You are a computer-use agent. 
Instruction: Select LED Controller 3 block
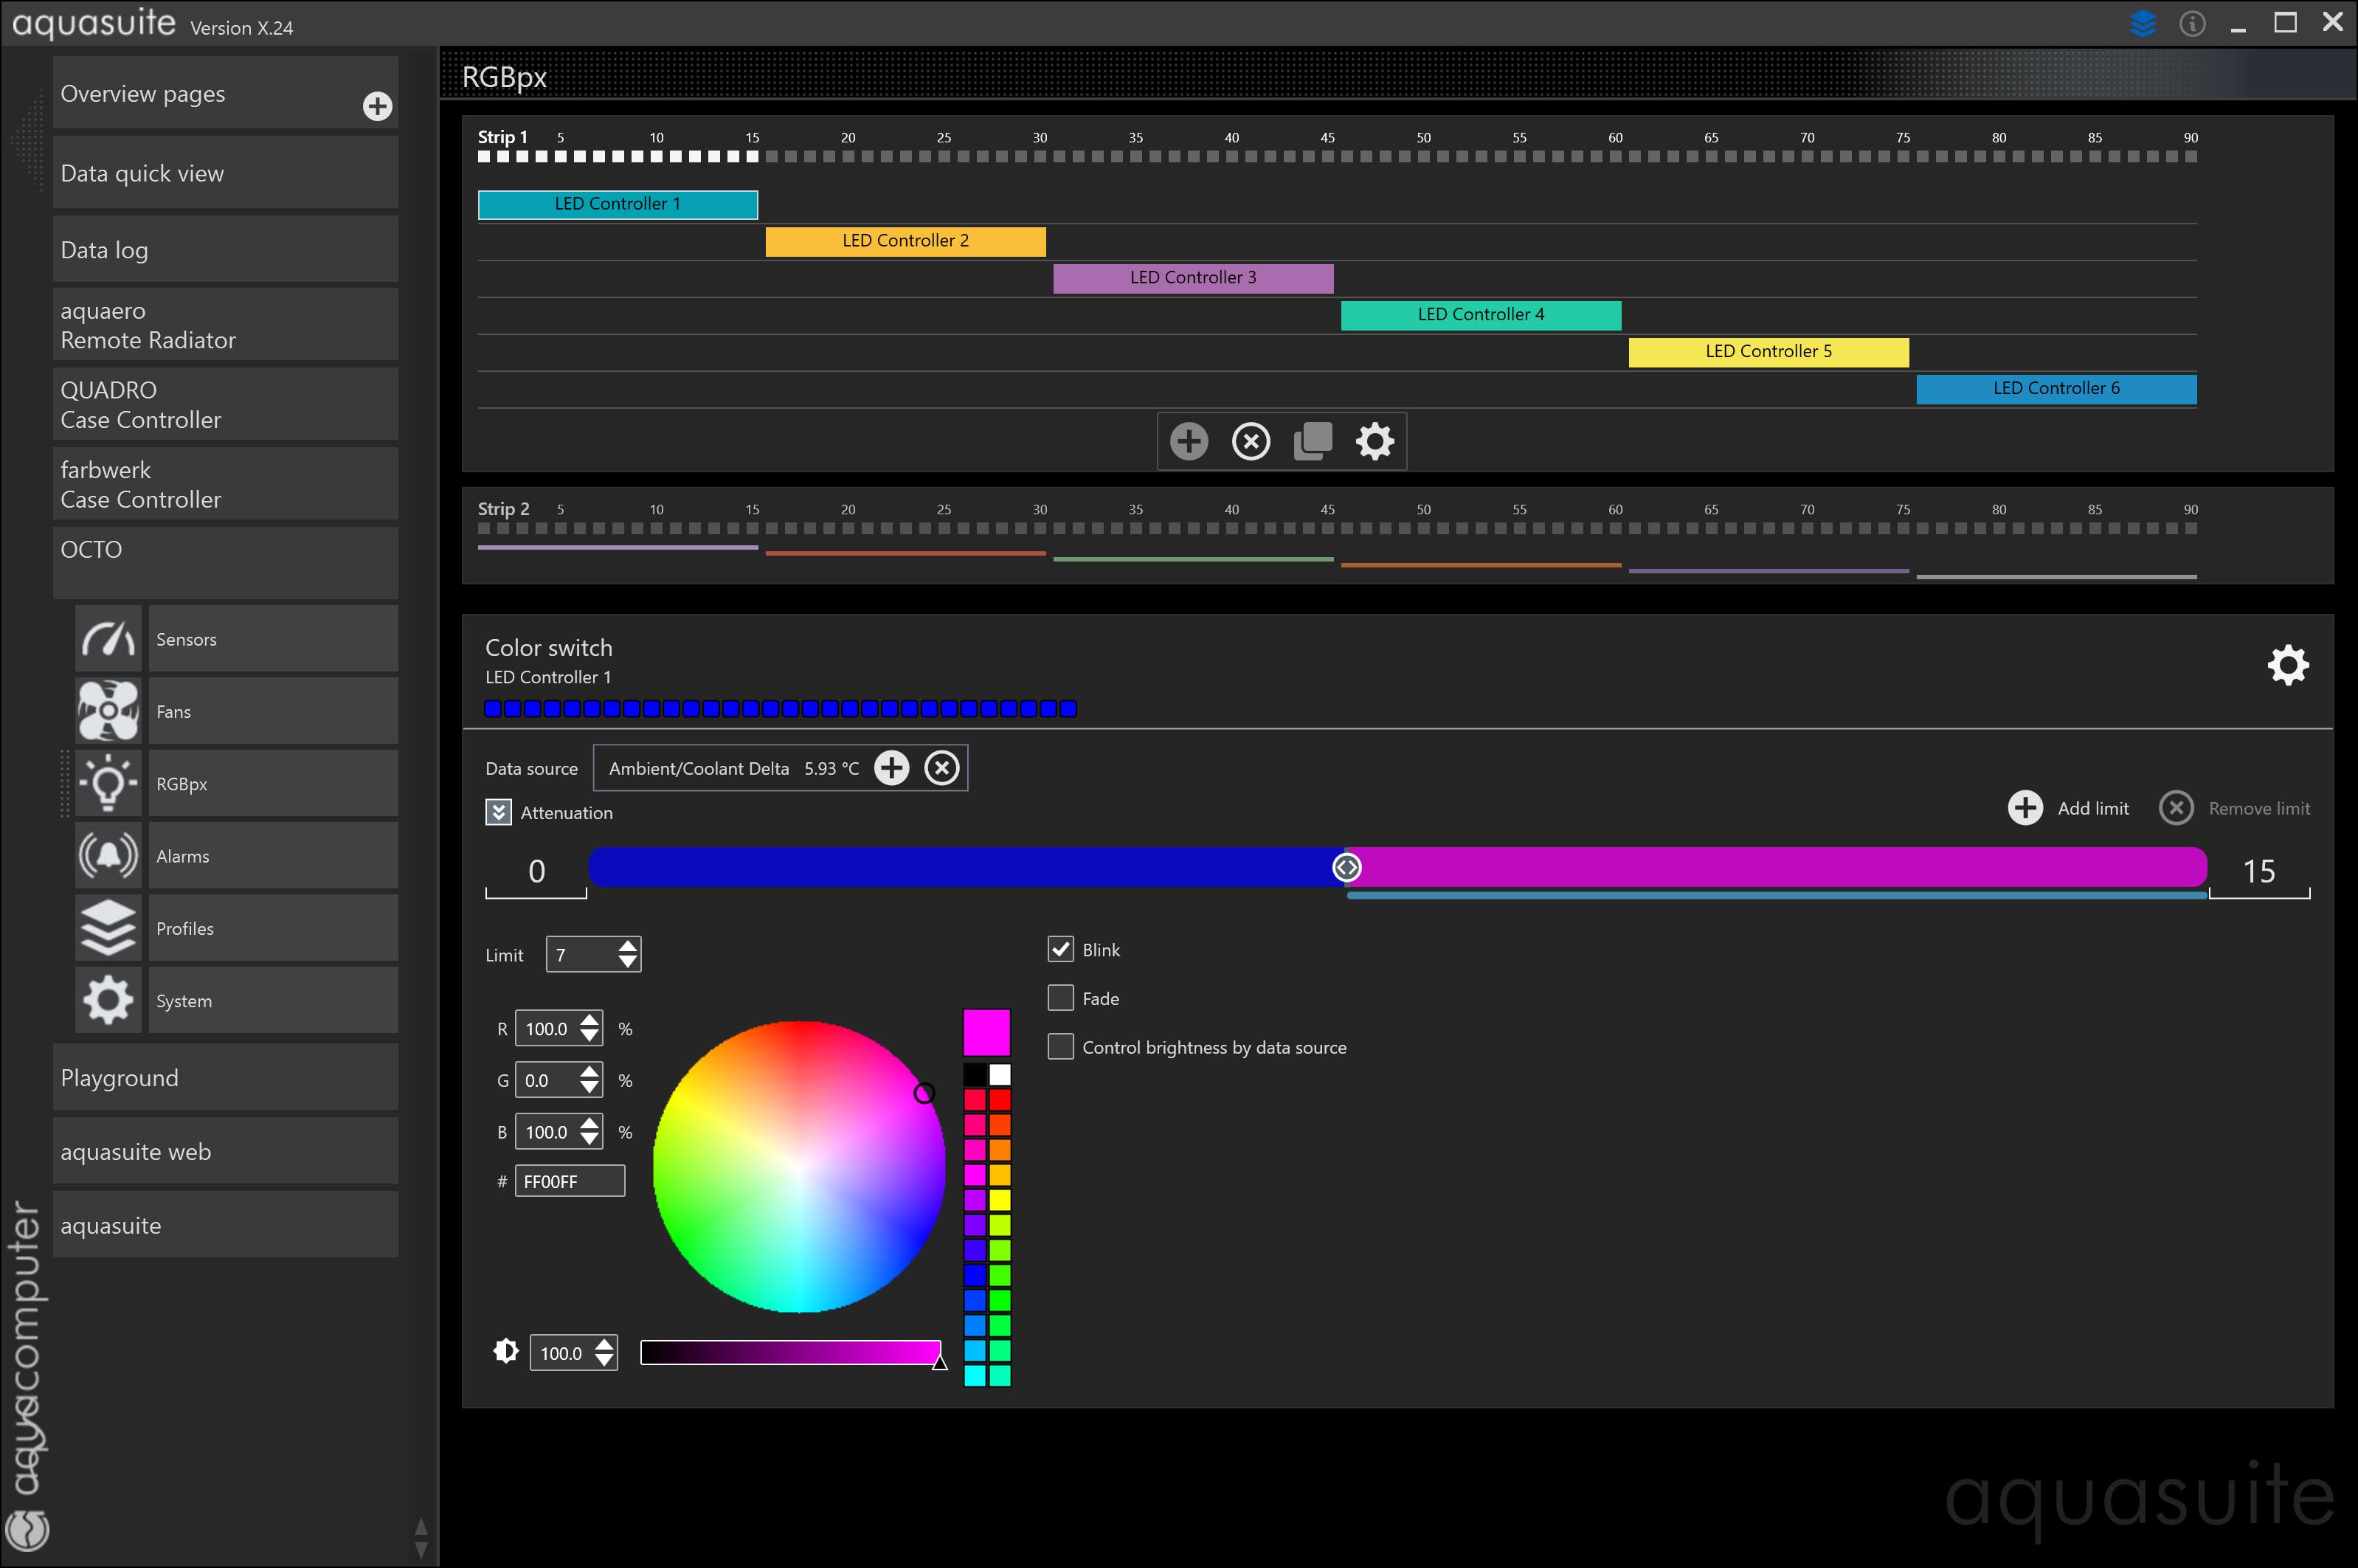tap(1192, 277)
